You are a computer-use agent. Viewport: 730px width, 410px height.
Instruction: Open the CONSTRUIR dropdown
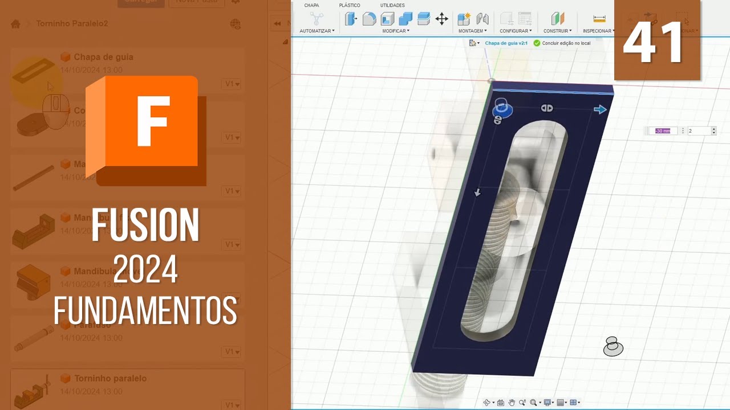559,31
